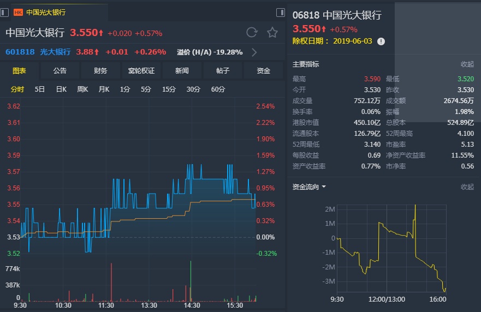Select the 分时 chart period
The image size is (481, 312).
[17, 89]
